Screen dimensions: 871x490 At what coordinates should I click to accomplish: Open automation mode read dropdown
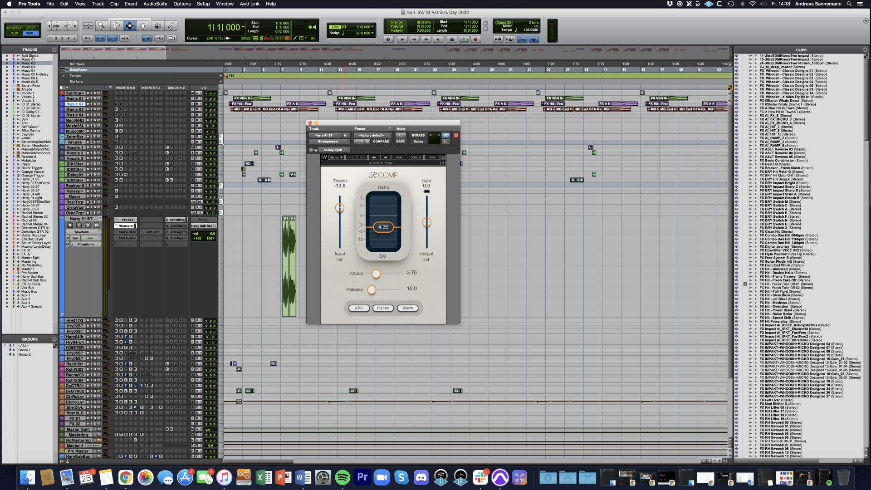tap(91, 238)
